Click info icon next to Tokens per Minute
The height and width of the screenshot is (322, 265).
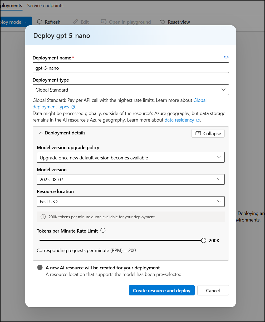pos(103,230)
